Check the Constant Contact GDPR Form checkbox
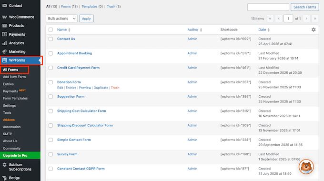The width and height of the screenshot is (324, 181). (x=51, y=169)
